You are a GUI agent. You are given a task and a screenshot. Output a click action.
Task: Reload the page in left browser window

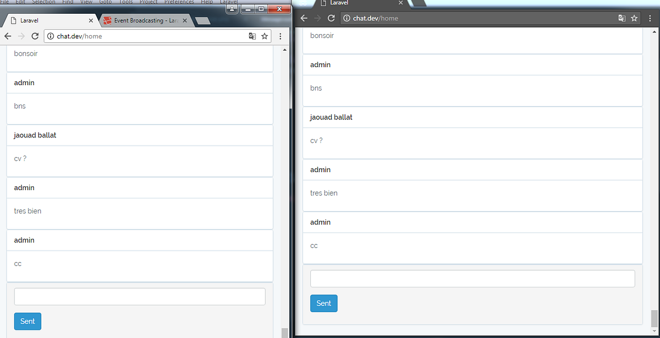point(35,36)
